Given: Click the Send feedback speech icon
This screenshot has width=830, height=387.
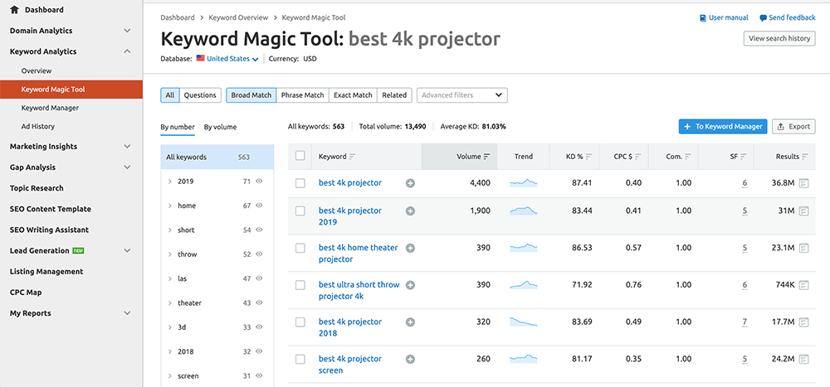Looking at the screenshot, I should 763,17.
